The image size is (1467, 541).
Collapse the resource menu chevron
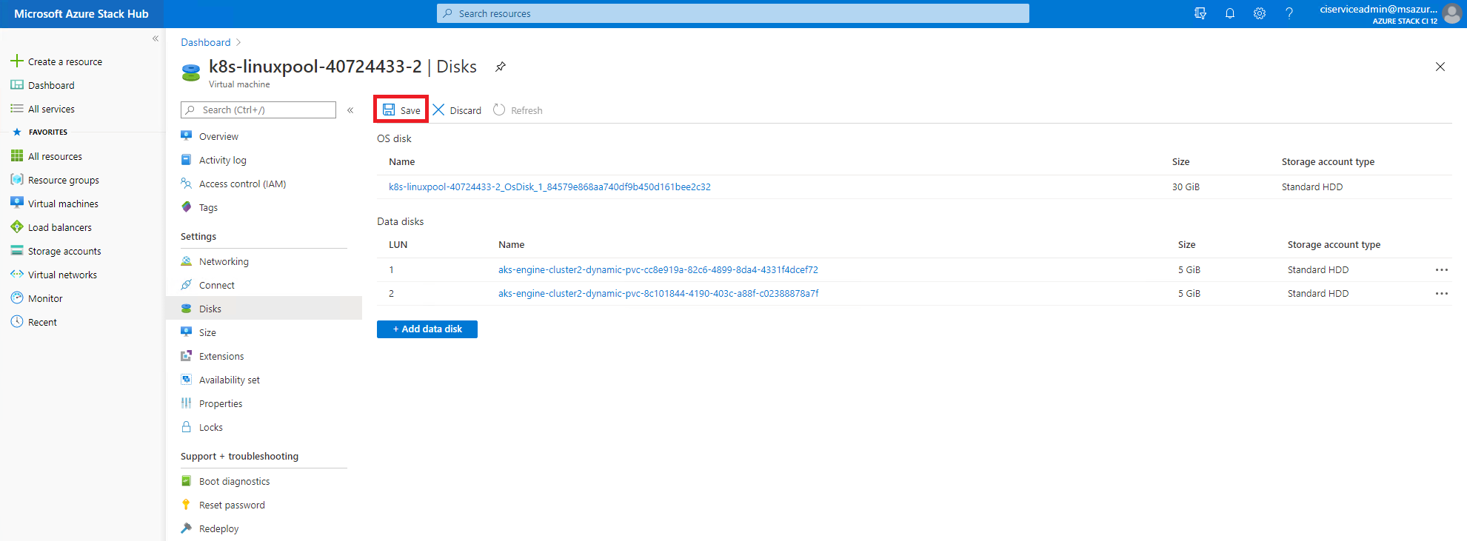(x=350, y=110)
